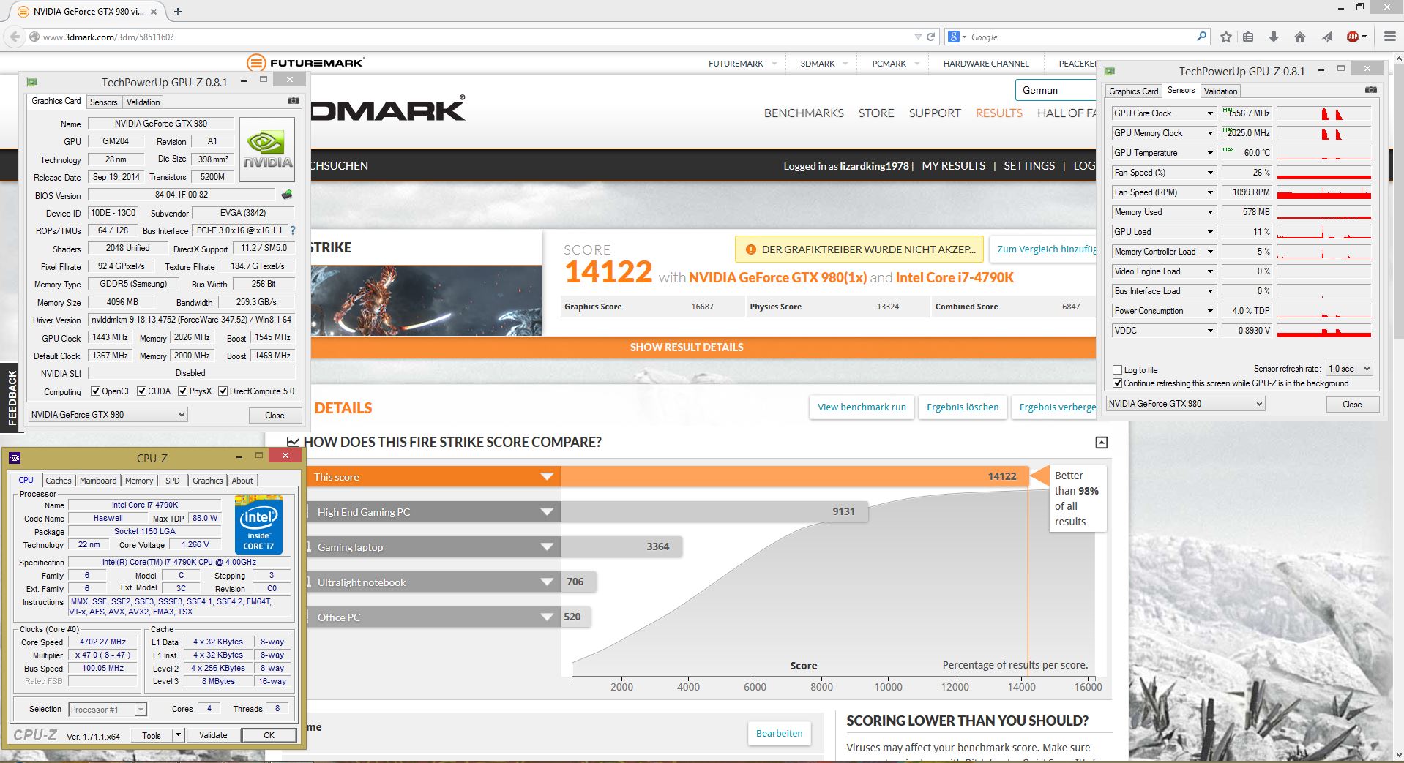The height and width of the screenshot is (763, 1404).
Task: Go to the browser home page icon
Action: pos(1300,37)
